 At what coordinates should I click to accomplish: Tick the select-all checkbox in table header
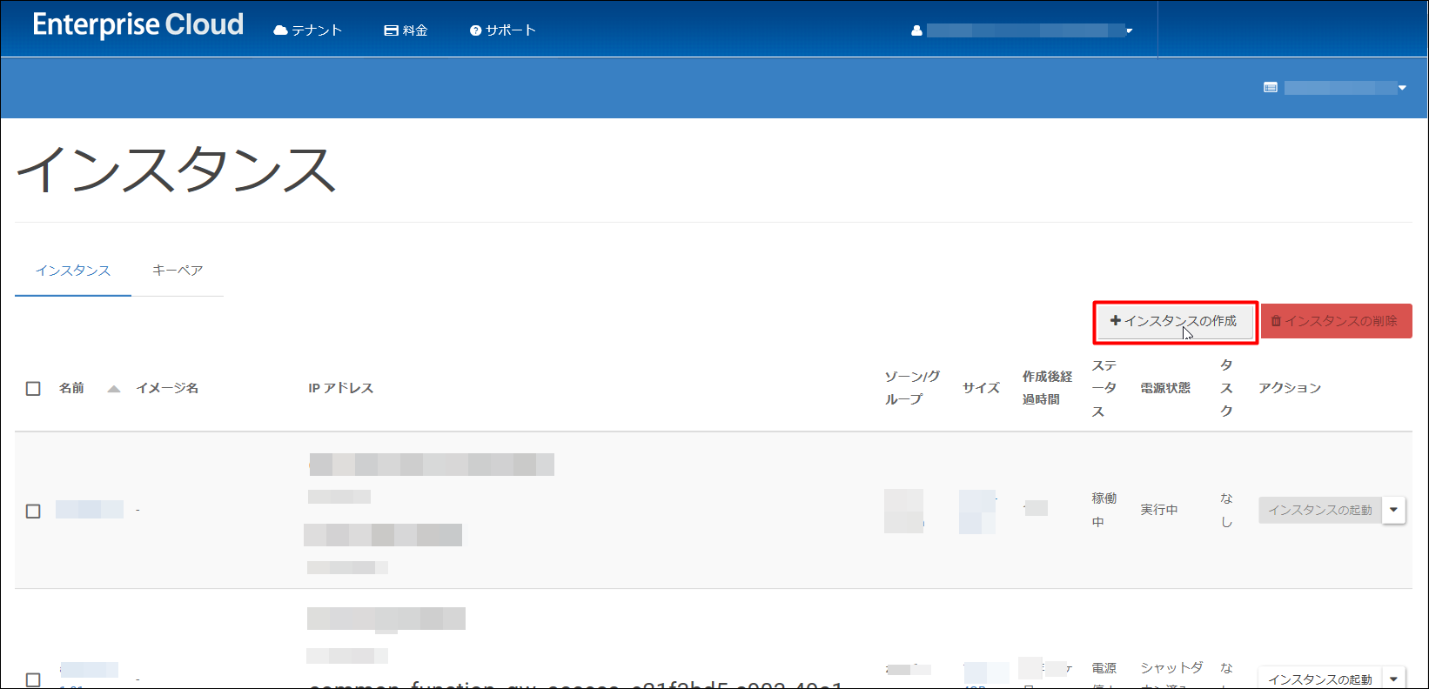point(33,388)
